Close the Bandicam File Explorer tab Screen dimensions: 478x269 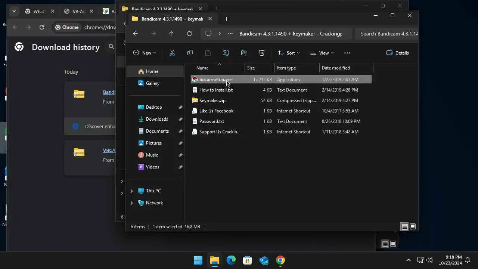coord(210,19)
